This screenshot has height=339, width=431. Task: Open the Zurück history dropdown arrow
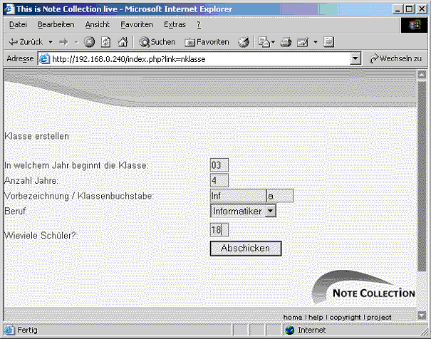[x=51, y=42]
